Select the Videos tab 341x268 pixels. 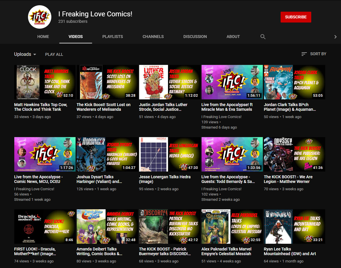pyautogui.click(x=76, y=37)
